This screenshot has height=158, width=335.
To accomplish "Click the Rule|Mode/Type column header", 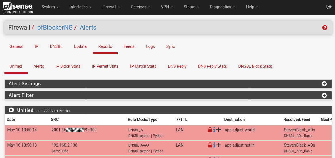I will point(143,120).
